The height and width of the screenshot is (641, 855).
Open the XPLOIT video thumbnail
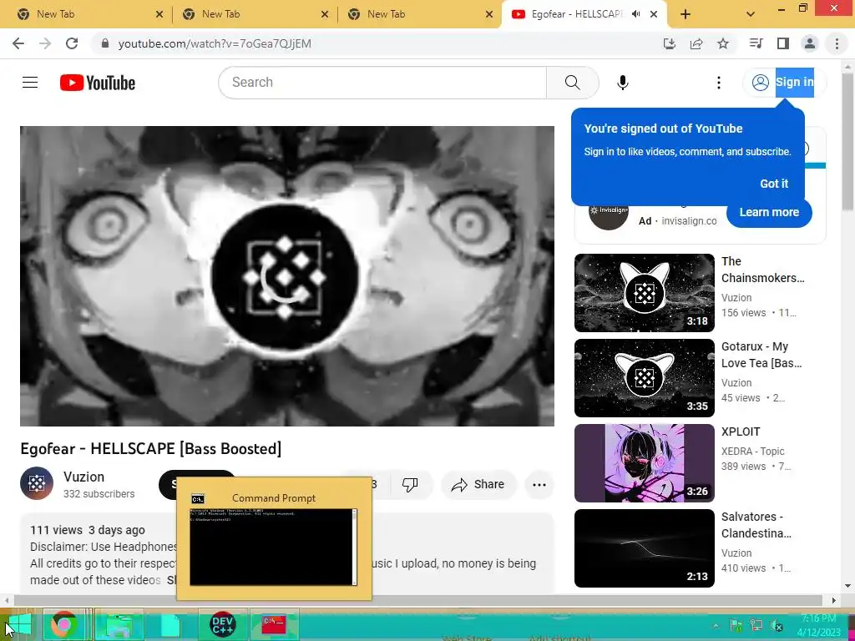pyautogui.click(x=644, y=462)
